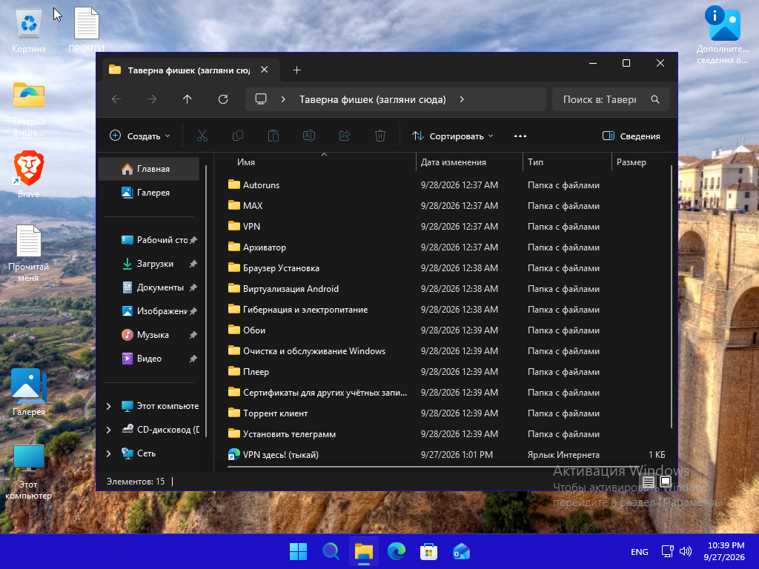759x569 pixels.
Task: Open Microsoft Store from the taskbar
Action: [429, 551]
